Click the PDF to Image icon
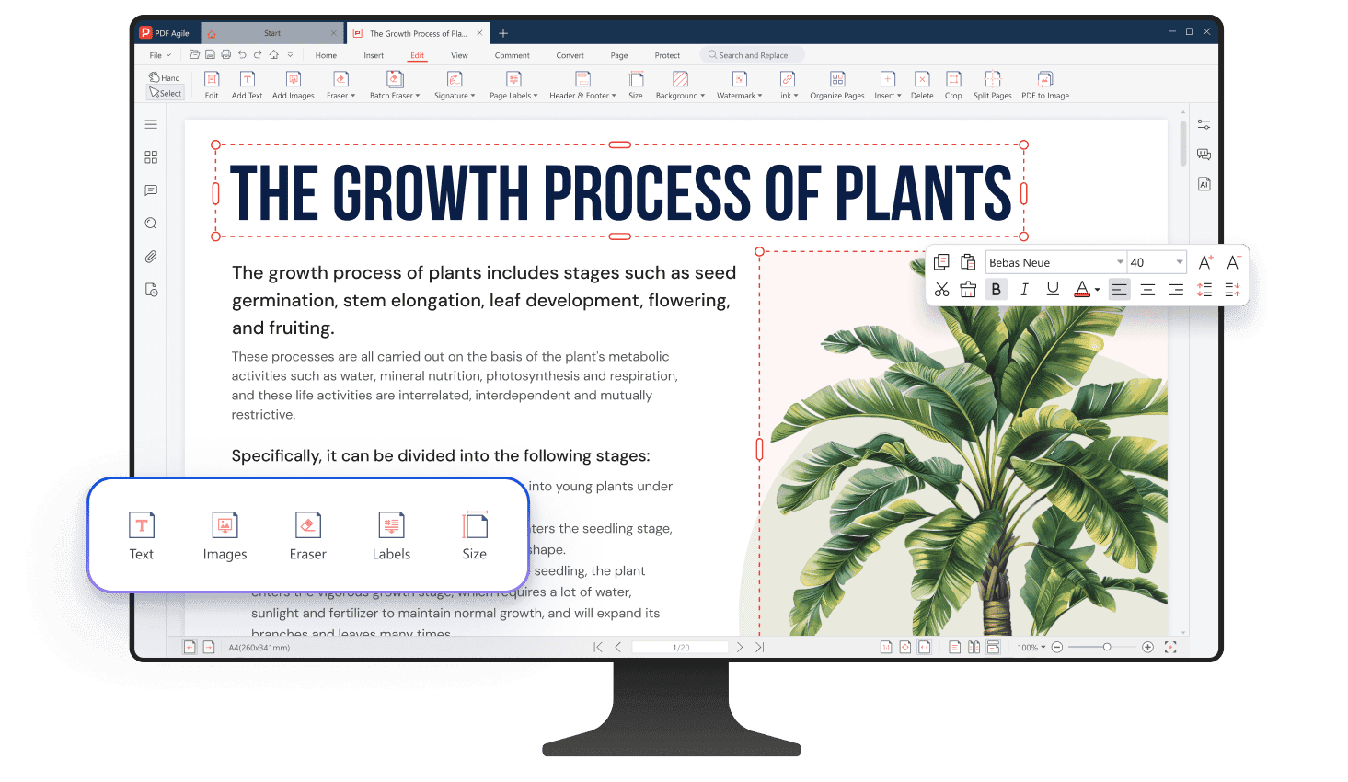 click(1044, 80)
